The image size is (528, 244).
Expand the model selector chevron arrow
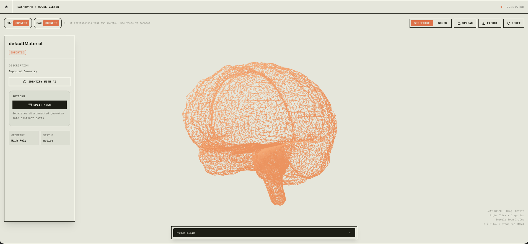350,233
